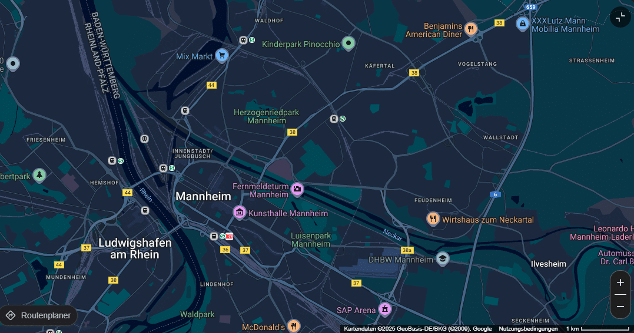Click the XXXLutz Mann Mobilia shopping pin

(522, 24)
